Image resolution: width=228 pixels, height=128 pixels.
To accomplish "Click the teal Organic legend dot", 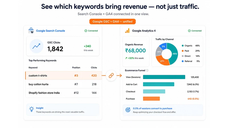I will (x=183, y=46).
